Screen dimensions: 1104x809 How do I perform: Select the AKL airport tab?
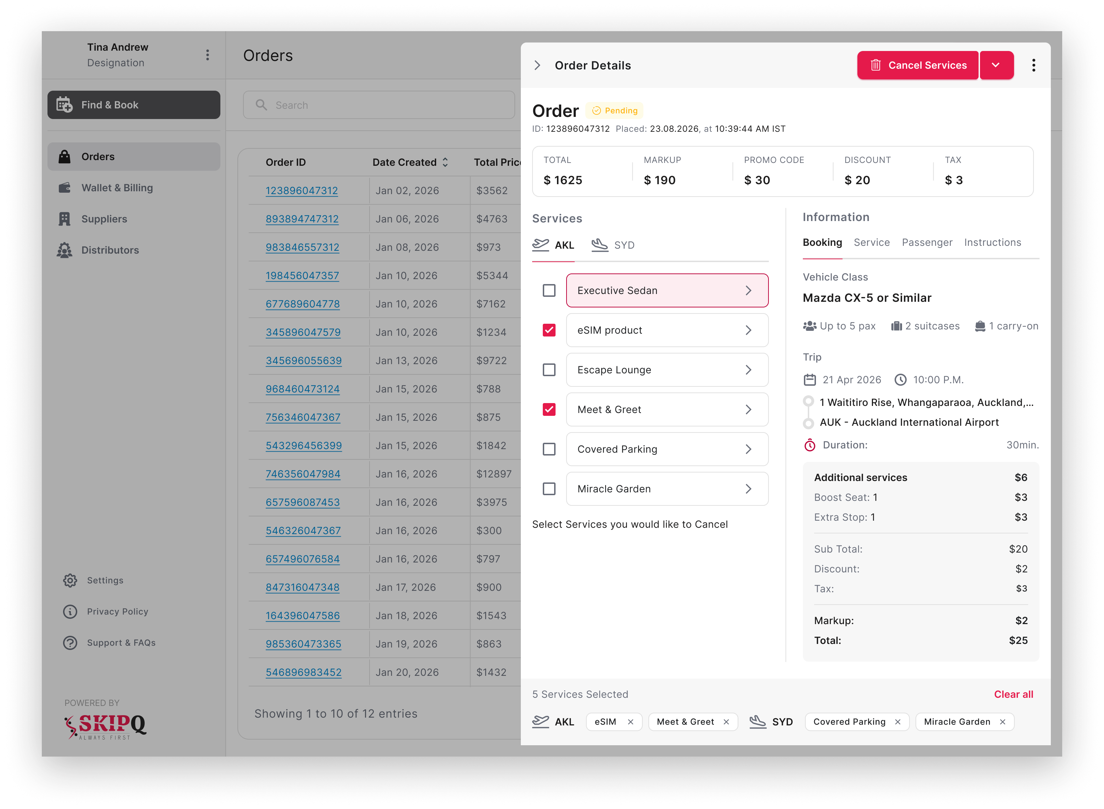(553, 245)
